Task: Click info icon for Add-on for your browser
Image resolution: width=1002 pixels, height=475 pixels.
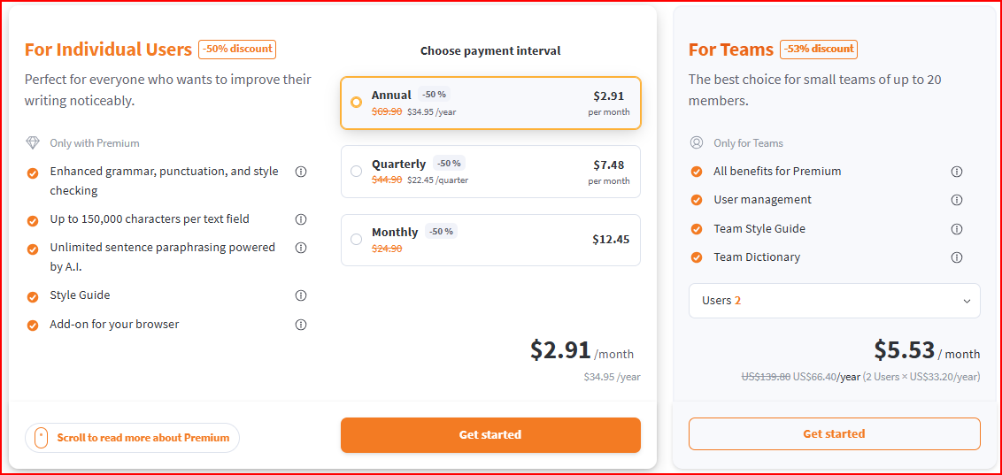Action: coord(301,325)
